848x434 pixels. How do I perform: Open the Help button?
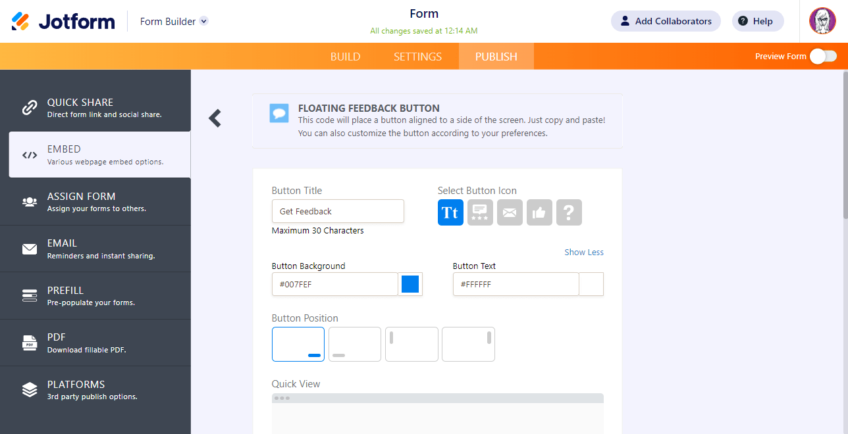758,21
